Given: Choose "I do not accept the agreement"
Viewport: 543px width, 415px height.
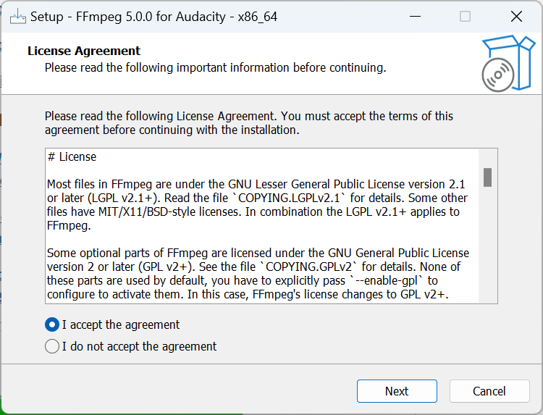Looking at the screenshot, I should pos(52,346).
